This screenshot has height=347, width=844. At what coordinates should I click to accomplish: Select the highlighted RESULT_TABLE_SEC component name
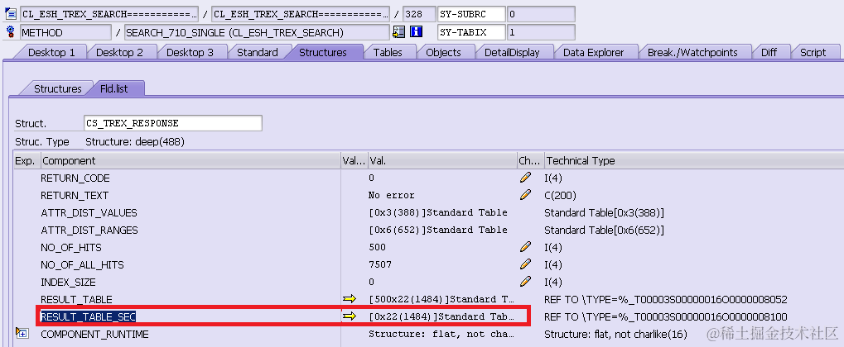(x=89, y=316)
